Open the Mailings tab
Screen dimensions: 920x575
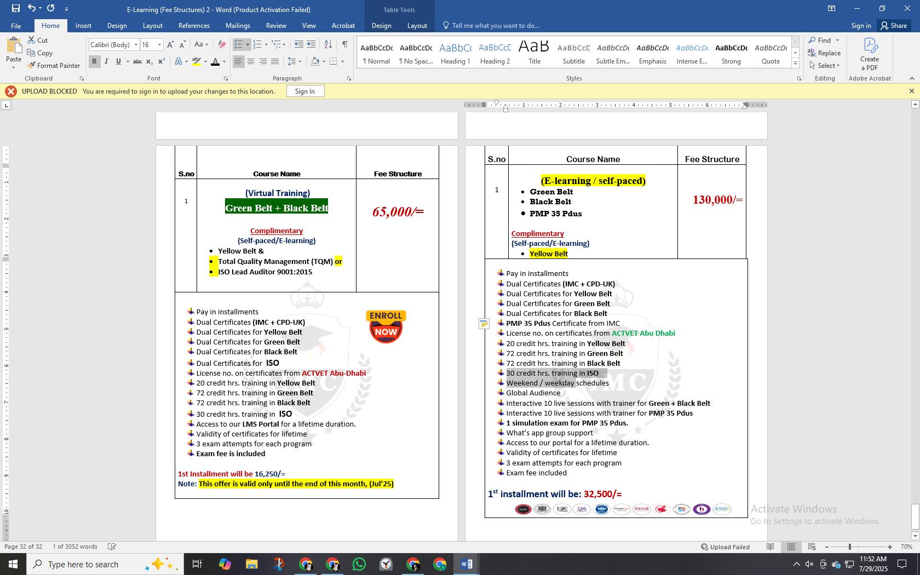coord(238,25)
